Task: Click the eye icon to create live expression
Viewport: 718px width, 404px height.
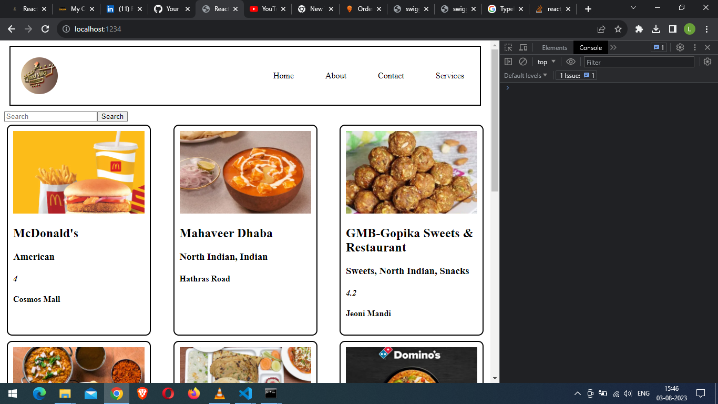Action: point(571,62)
